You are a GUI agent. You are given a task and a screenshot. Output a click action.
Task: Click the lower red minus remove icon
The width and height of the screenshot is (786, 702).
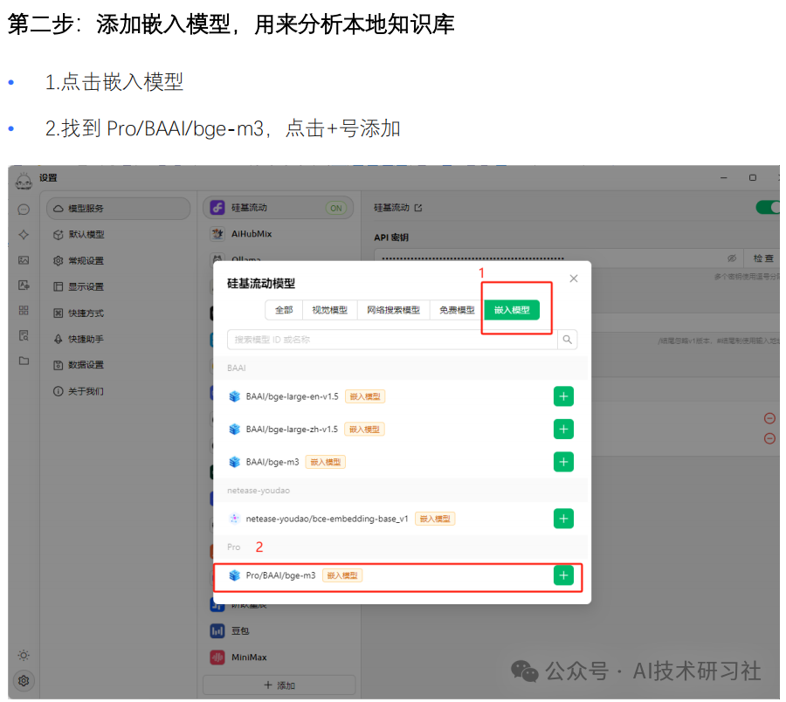[769, 438]
